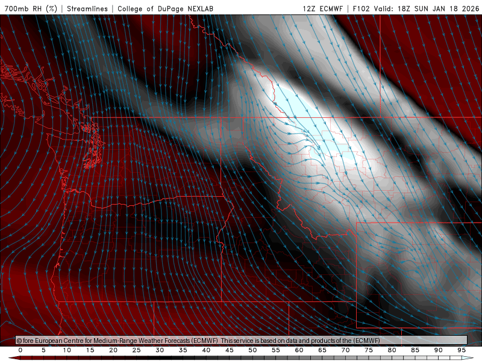Viewport: 482px width, 361px height.
Task: Click the '85' color scale label
Action: click(415, 350)
